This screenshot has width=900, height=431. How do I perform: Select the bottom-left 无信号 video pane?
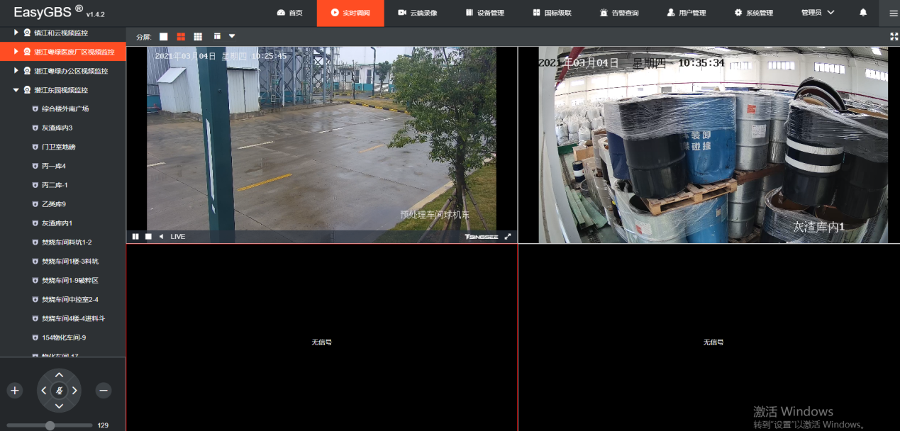[x=322, y=337]
